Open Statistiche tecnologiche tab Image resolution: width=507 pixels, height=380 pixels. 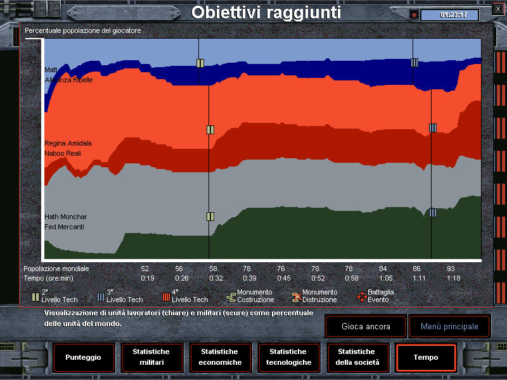pyautogui.click(x=289, y=357)
